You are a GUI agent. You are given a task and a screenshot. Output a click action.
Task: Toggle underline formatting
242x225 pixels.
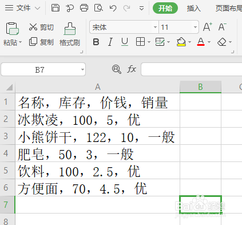(x=125, y=42)
